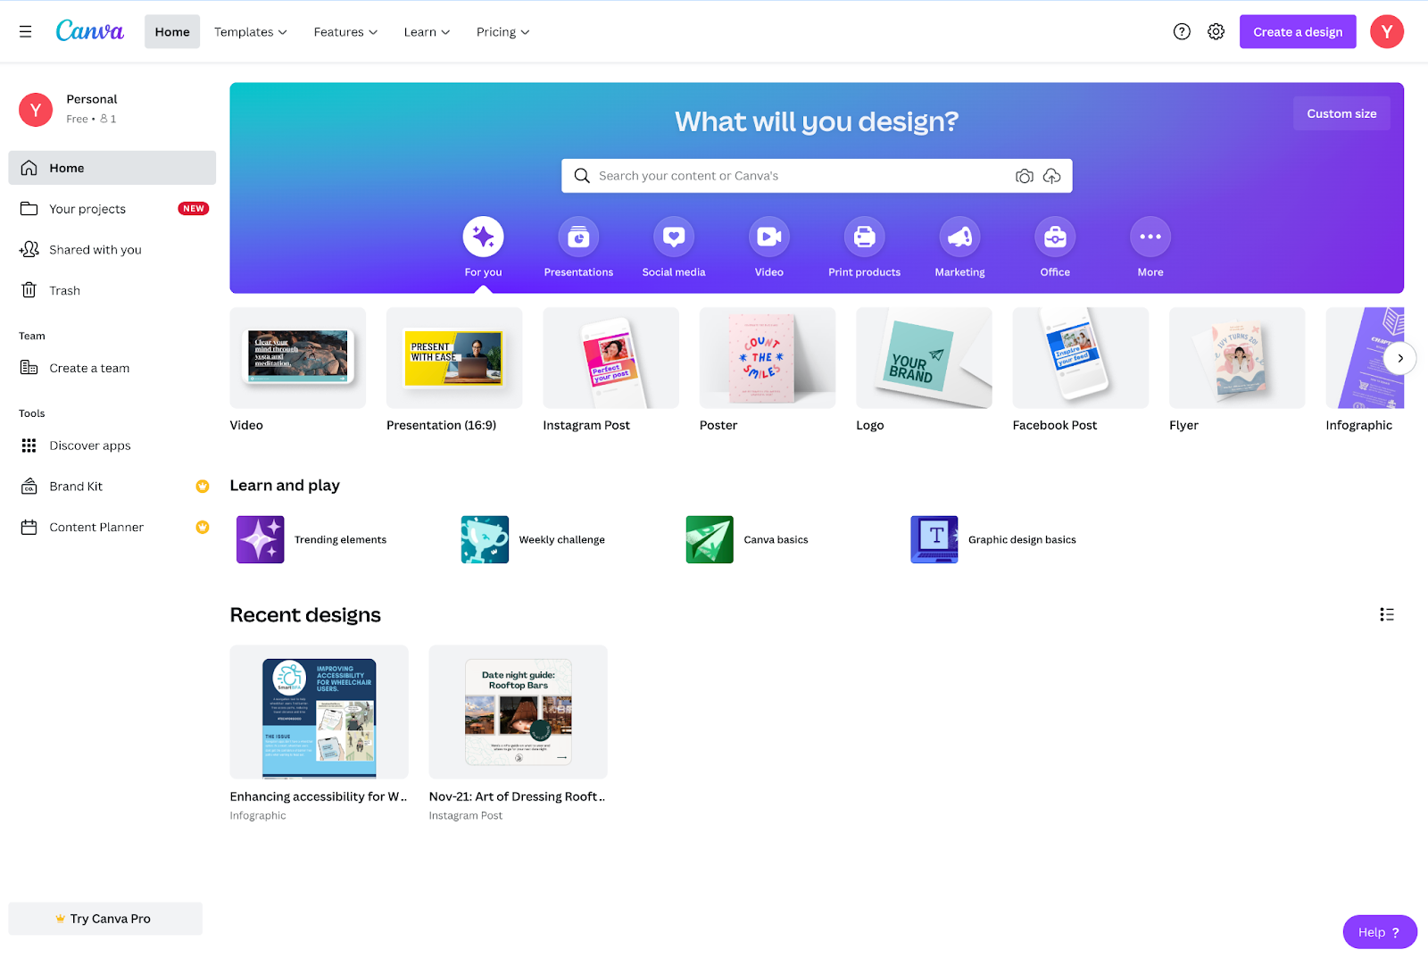The height and width of the screenshot is (958, 1428).
Task: Click the Content Planner crown badge
Action: tap(203, 528)
